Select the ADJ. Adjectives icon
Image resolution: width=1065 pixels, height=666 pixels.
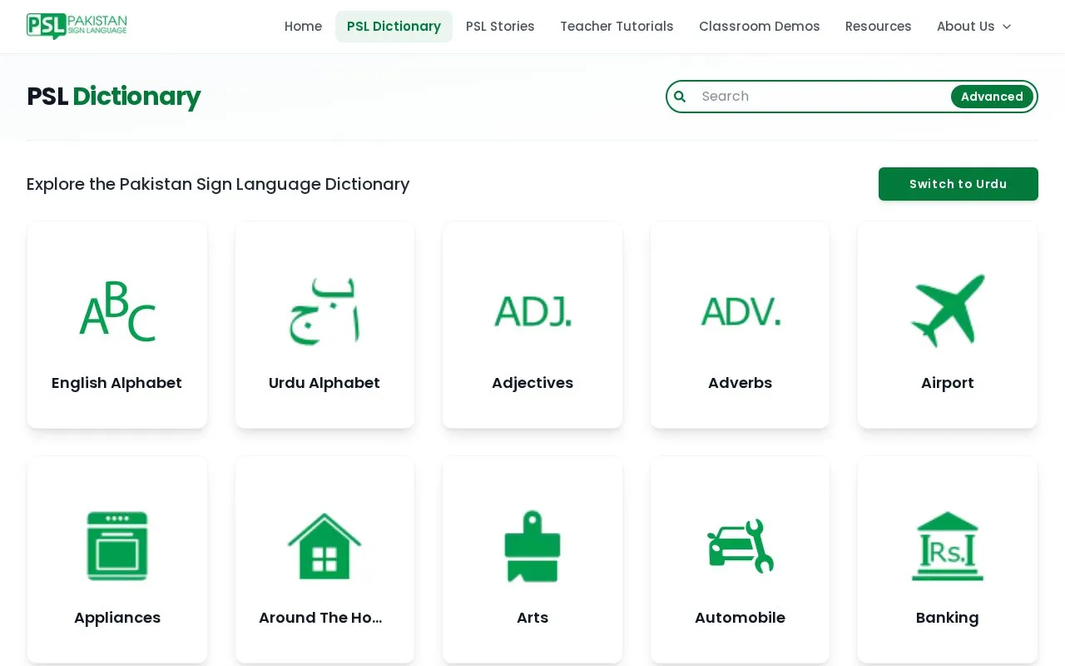pyautogui.click(x=532, y=311)
